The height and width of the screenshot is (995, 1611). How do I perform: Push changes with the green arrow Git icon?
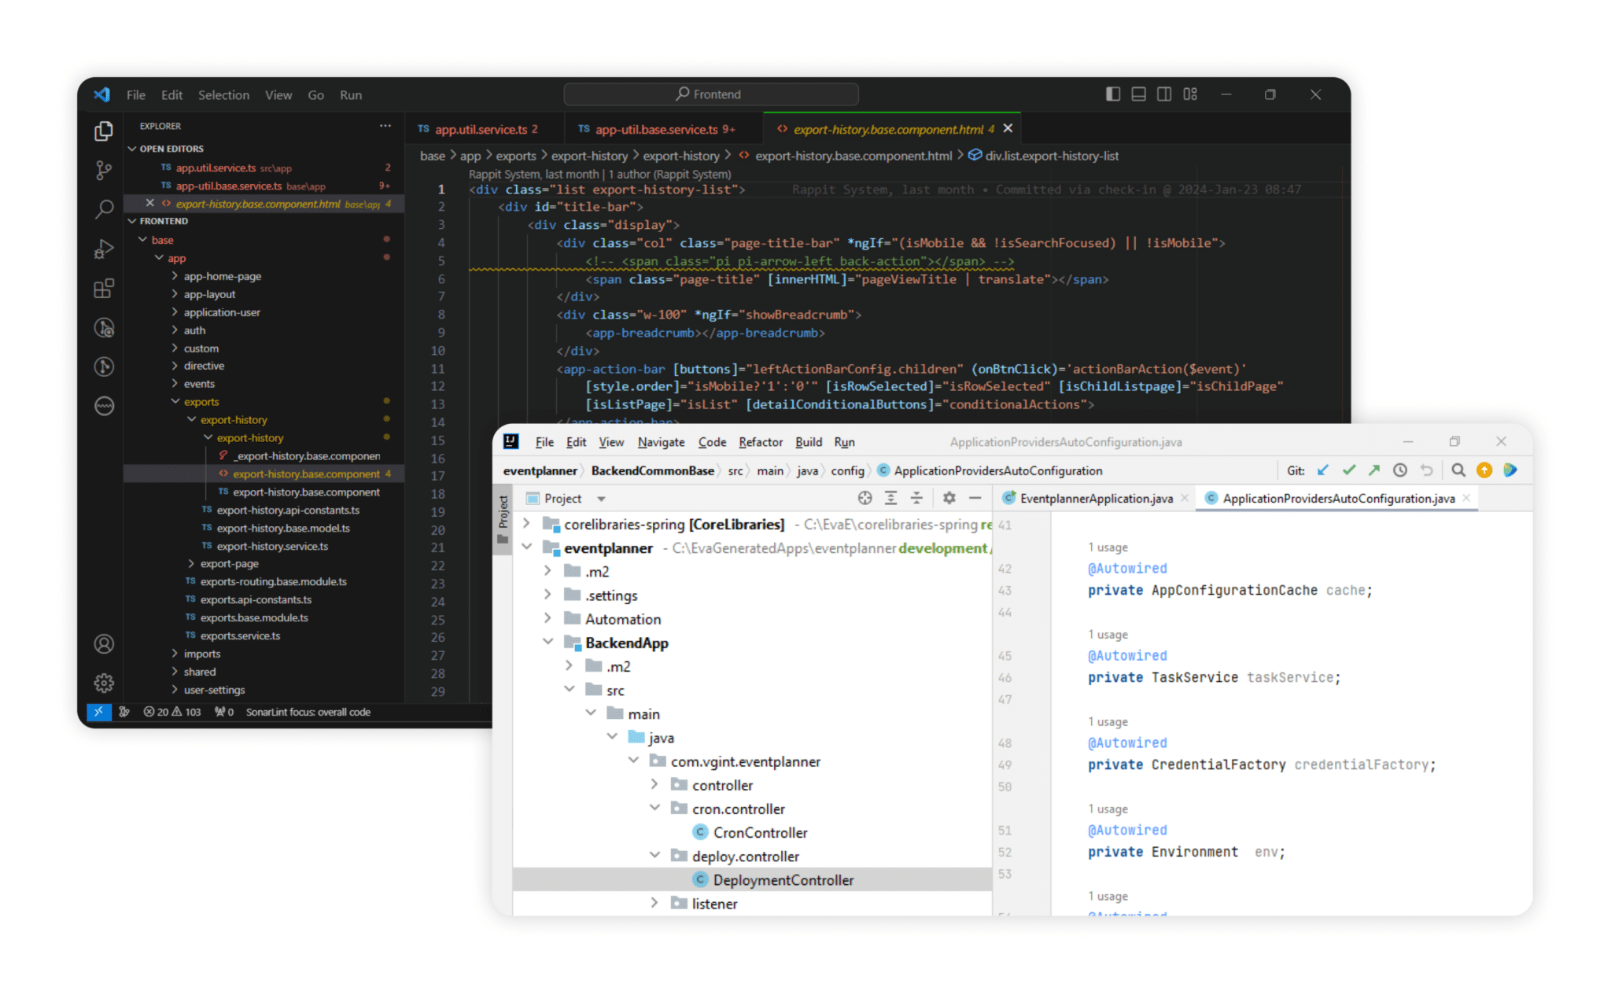pyautogui.click(x=1374, y=470)
